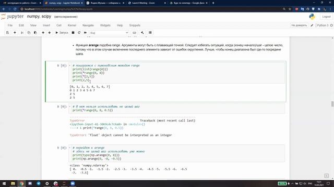
Task: Reload the page with the browser refresh icon
Action: tap(15, 9)
